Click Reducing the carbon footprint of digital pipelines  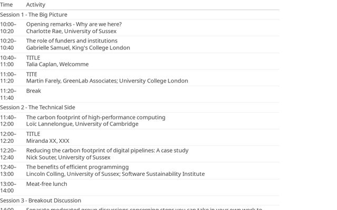(x=107, y=150)
